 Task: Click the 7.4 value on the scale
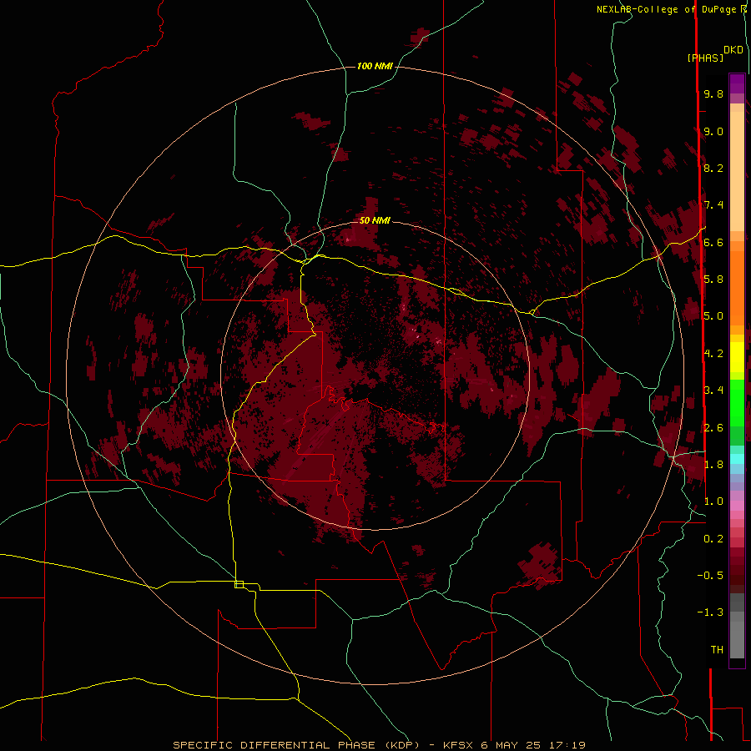pyautogui.click(x=713, y=205)
